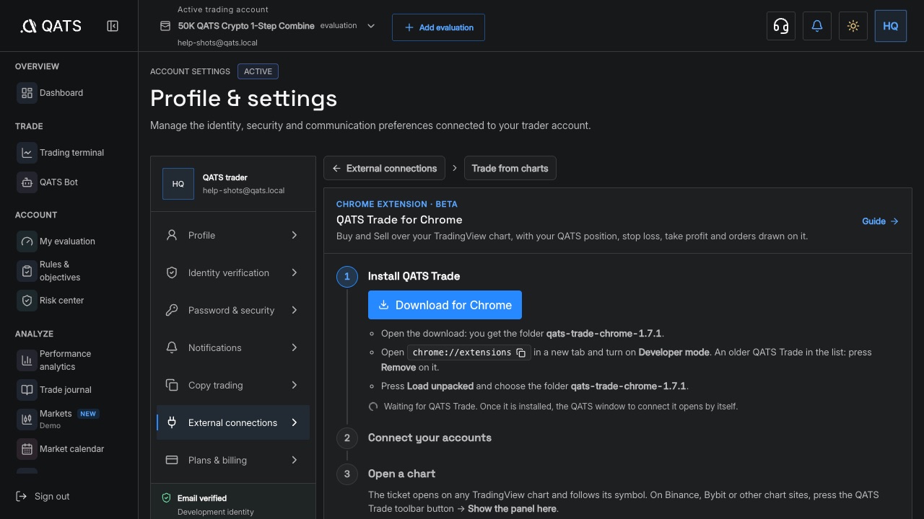Image resolution: width=924 pixels, height=519 pixels.
Task: Select step 2 Connect your accounts
Action: [430, 438]
